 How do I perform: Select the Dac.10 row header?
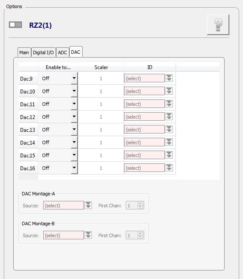coord(28,91)
